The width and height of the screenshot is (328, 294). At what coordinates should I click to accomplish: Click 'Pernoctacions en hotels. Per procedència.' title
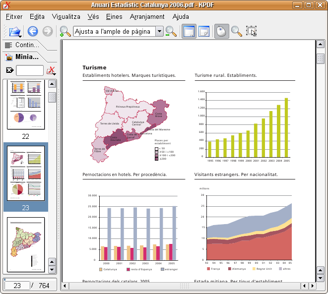tap(125, 175)
